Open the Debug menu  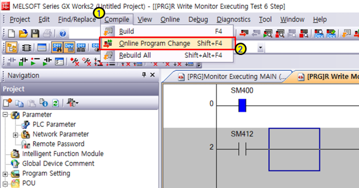[x=198, y=19]
